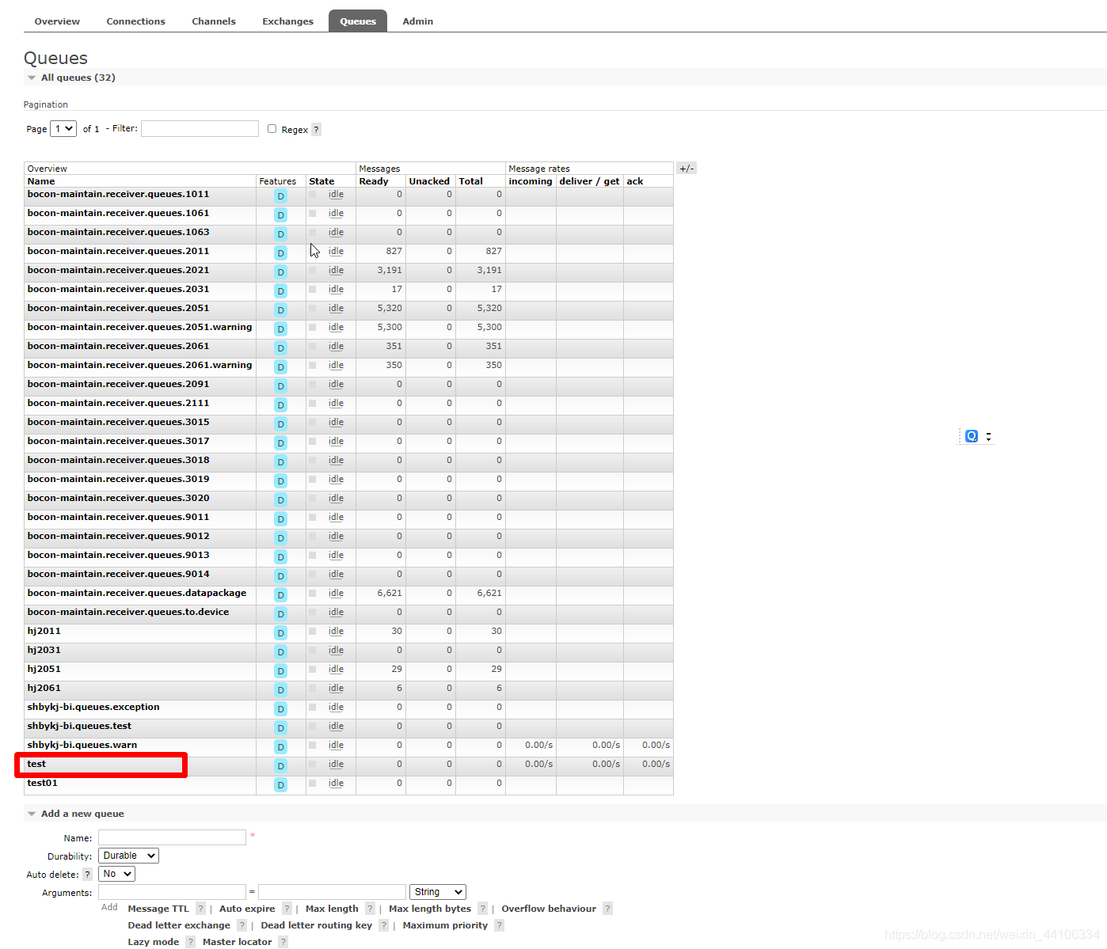Add the Max length argument

pyautogui.click(x=332, y=909)
